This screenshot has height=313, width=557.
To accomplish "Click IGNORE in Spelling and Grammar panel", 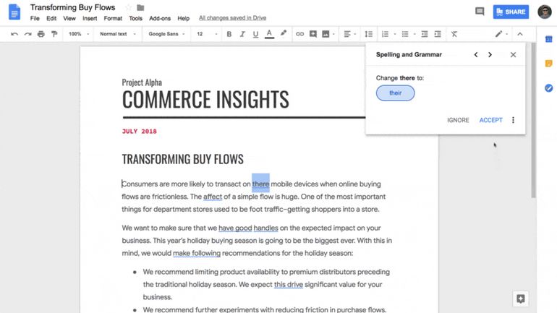I will (458, 120).
